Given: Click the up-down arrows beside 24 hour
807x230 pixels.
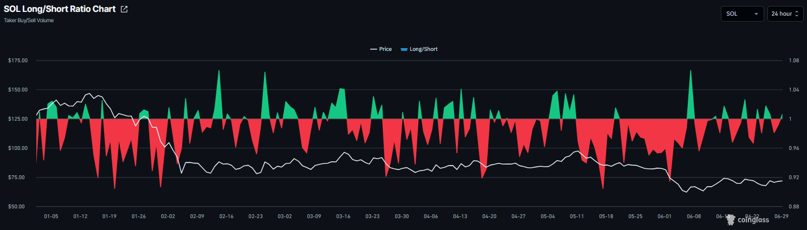Looking at the screenshot, I should click(x=797, y=14).
